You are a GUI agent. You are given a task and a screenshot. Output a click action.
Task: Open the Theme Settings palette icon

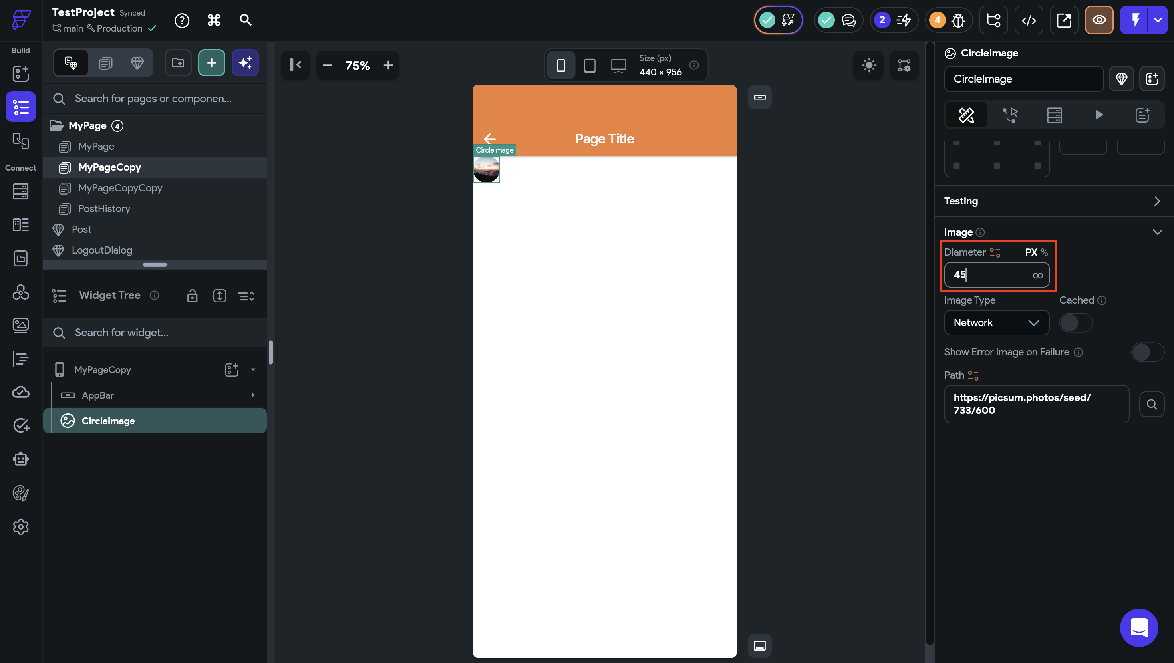tap(20, 493)
